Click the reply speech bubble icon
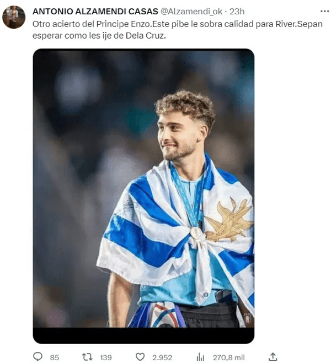This screenshot has width=331, height=364. 38,357
